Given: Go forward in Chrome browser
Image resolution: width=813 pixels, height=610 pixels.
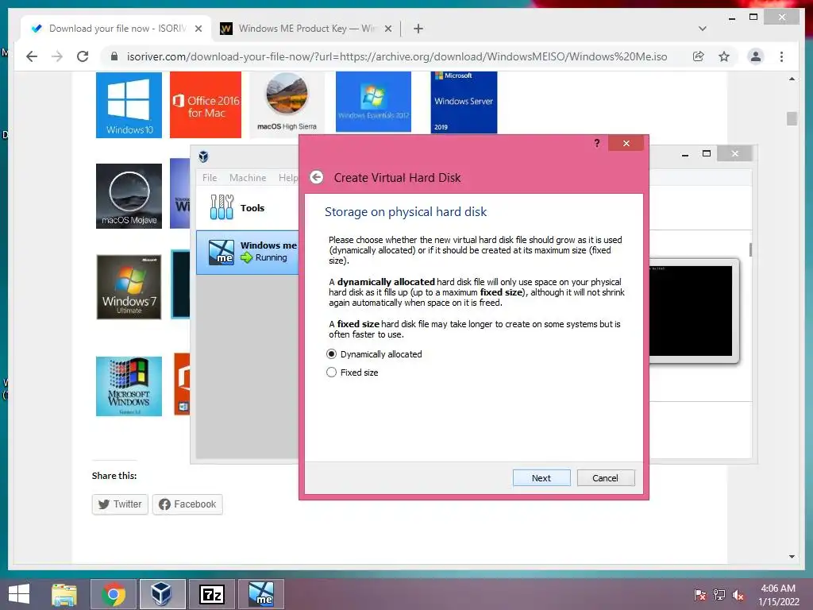Looking at the screenshot, I should (57, 56).
